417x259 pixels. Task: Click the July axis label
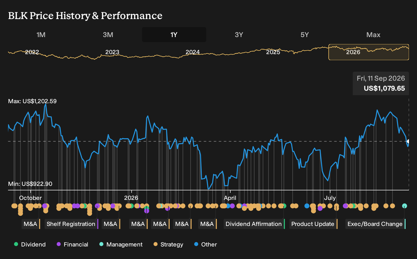tap(330, 198)
